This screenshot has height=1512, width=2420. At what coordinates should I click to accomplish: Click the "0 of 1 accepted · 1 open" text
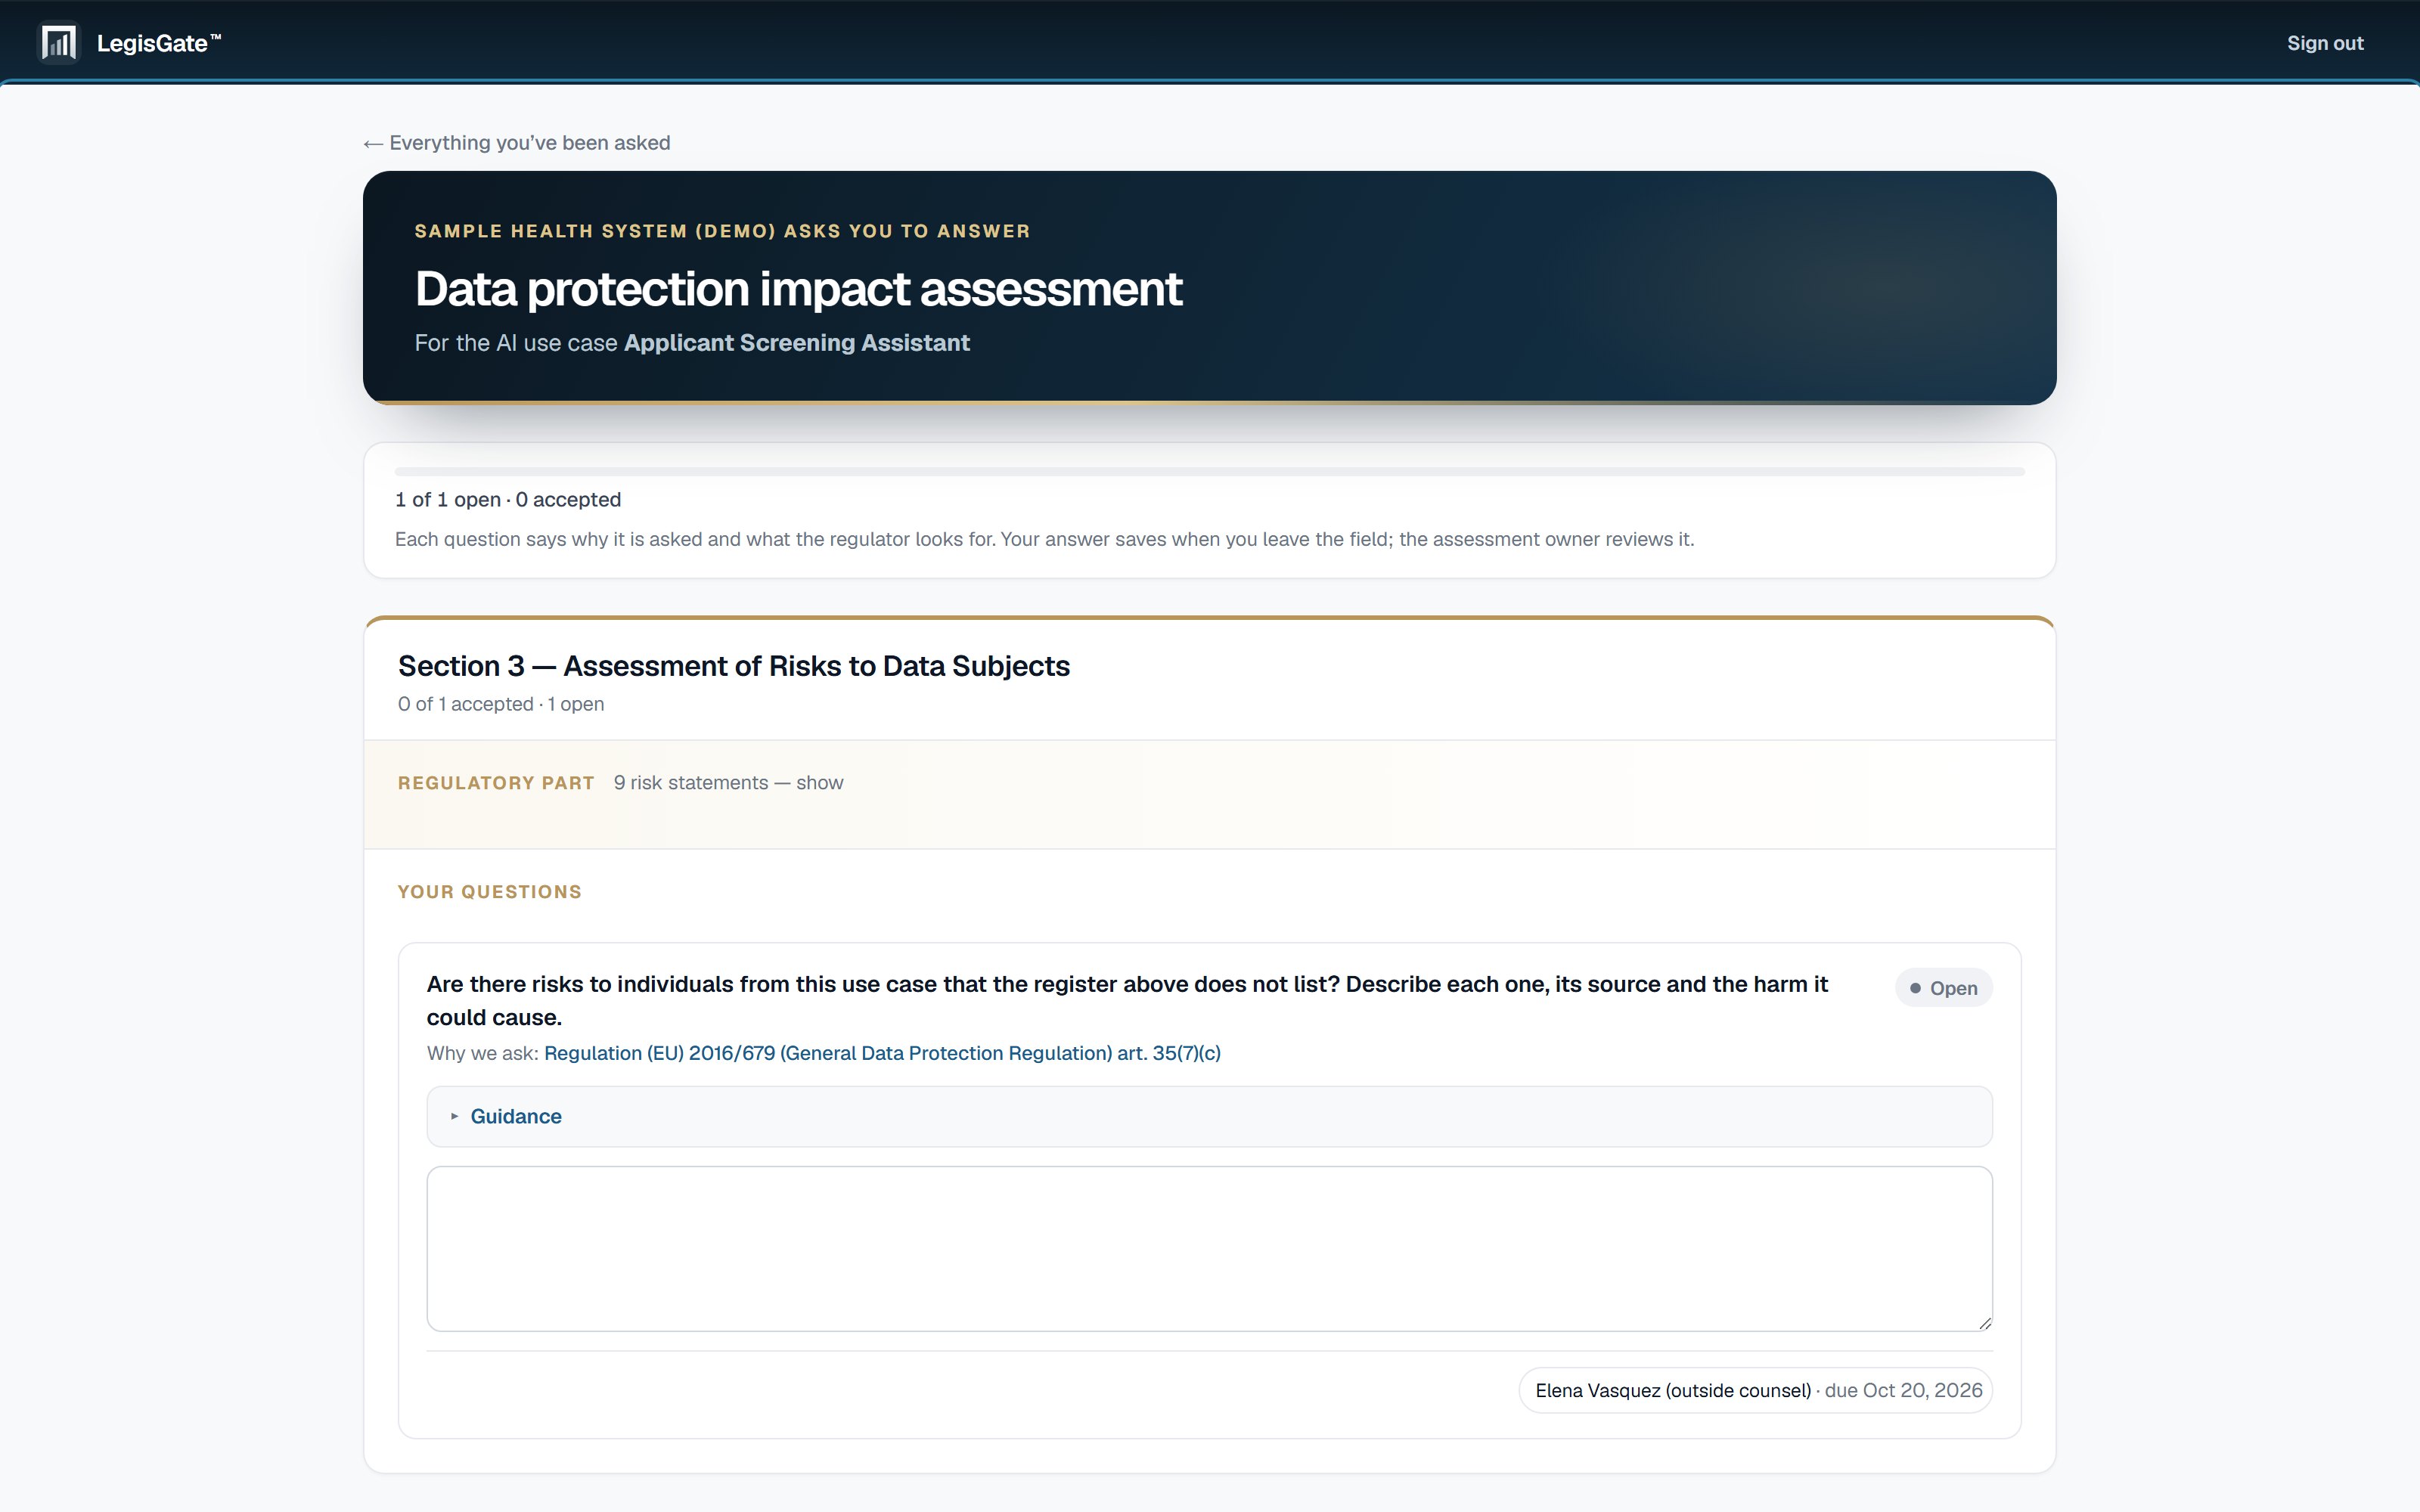point(501,704)
